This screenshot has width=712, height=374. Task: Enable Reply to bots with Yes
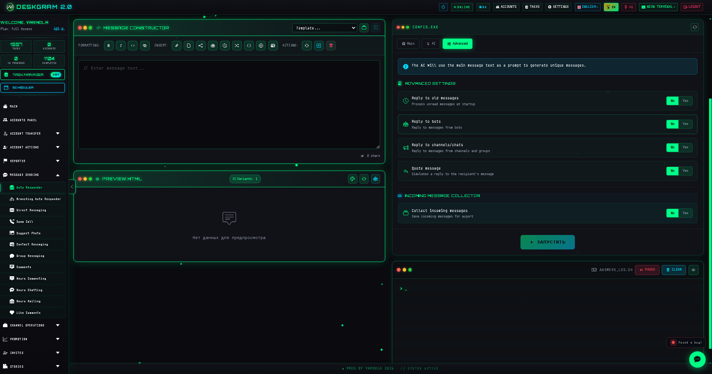pos(685,124)
